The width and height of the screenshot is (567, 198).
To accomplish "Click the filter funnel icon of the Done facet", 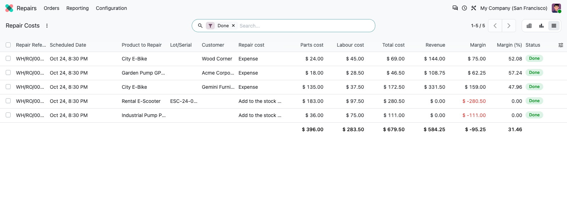I will click(210, 25).
